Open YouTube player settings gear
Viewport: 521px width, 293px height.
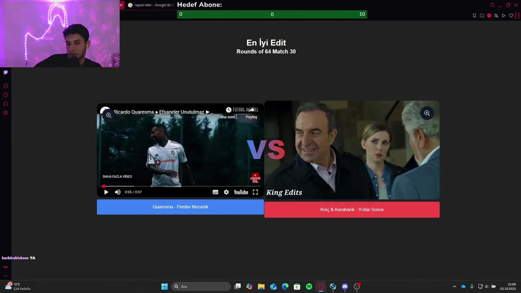[226, 192]
